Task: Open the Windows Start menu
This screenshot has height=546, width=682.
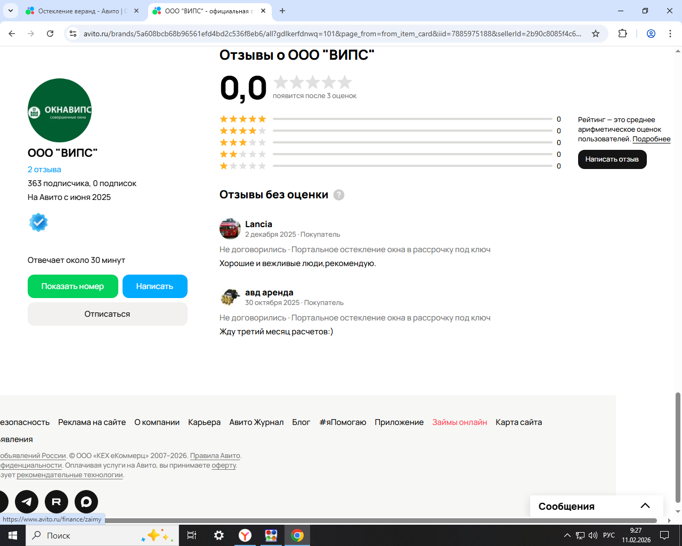Action: 13,535
